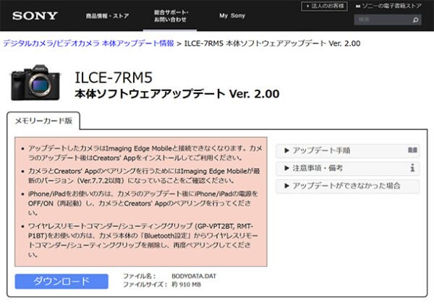Open ソニーの電子書籍ストア link
The width and height of the screenshot is (434, 305).
pos(388,6)
